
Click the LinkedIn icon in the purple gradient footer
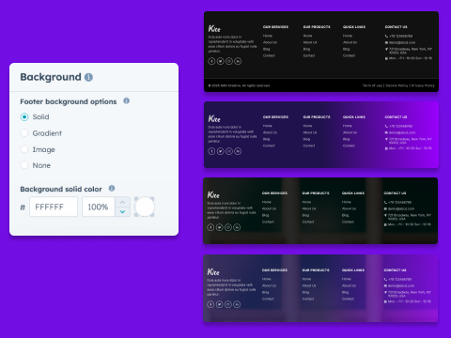238,151
